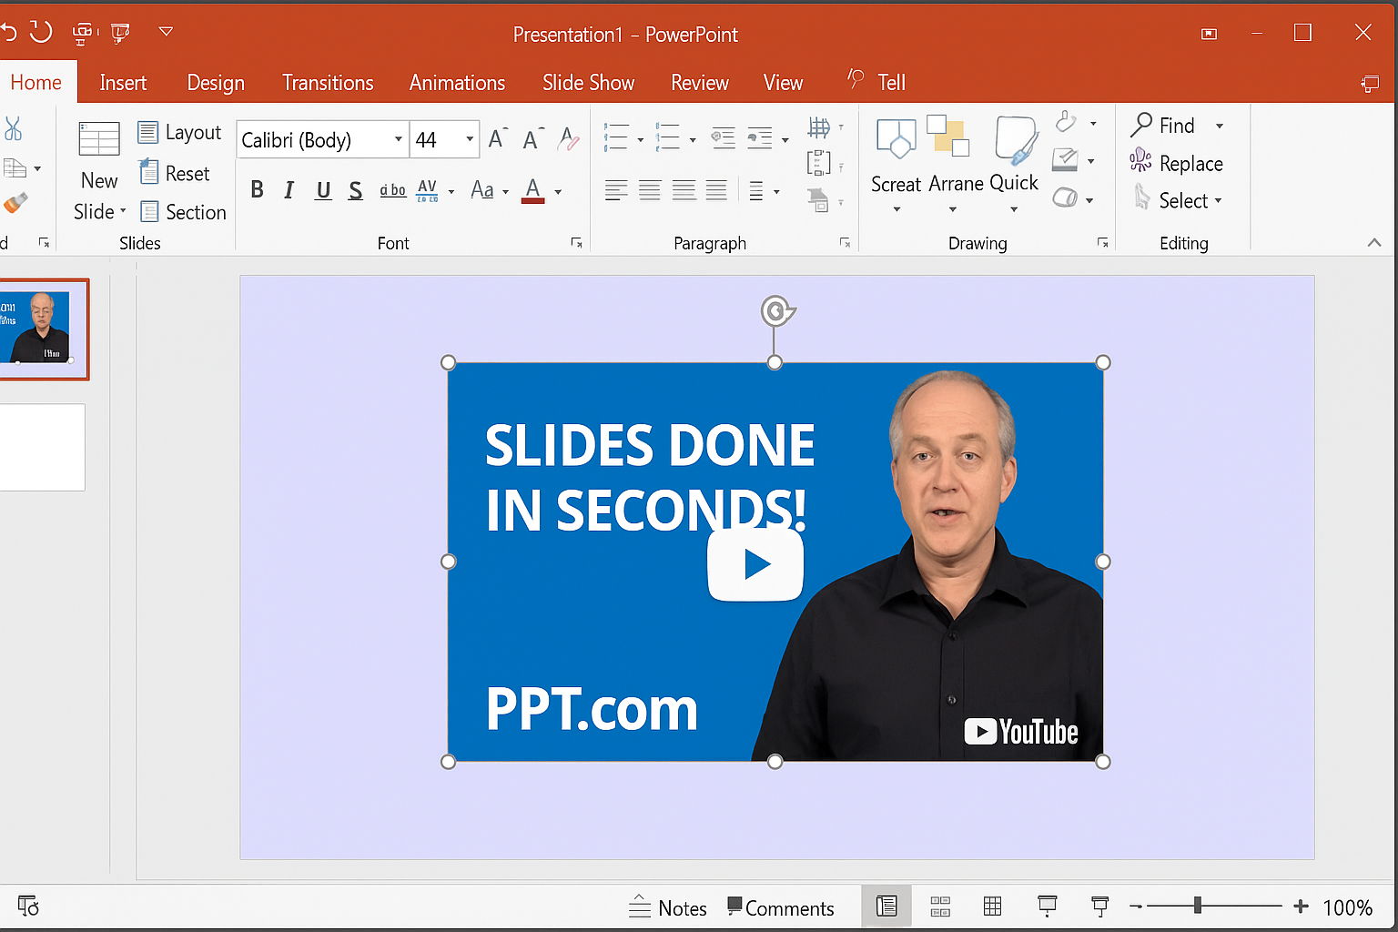Open the Layout options
This screenshot has width=1398, height=932.
point(179,133)
